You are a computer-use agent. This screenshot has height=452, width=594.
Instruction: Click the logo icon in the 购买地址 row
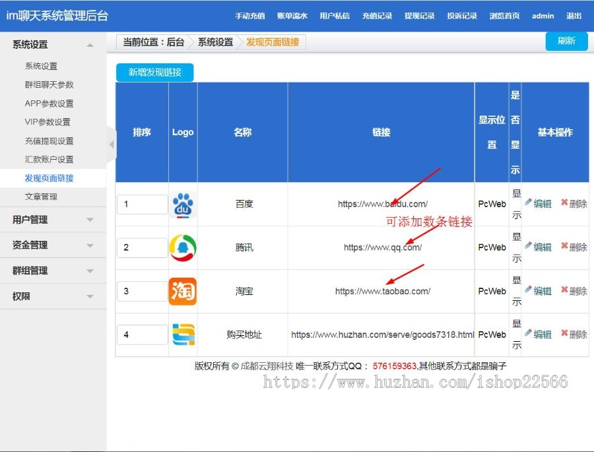183,335
